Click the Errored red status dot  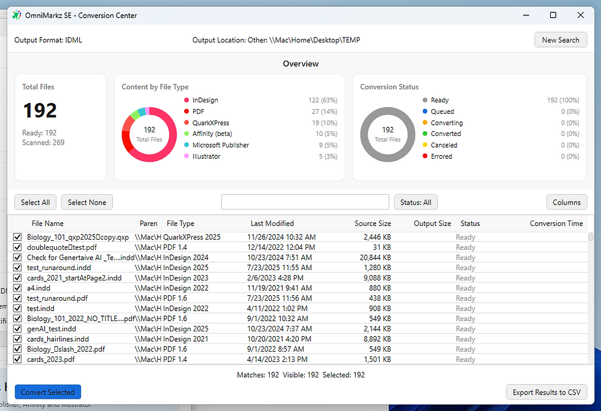click(x=425, y=156)
